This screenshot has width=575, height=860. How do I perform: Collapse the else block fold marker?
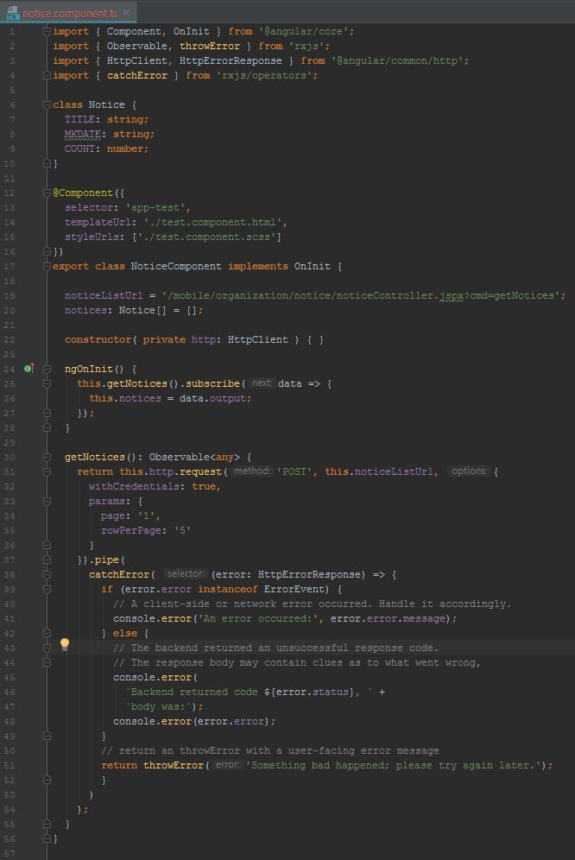(47, 633)
